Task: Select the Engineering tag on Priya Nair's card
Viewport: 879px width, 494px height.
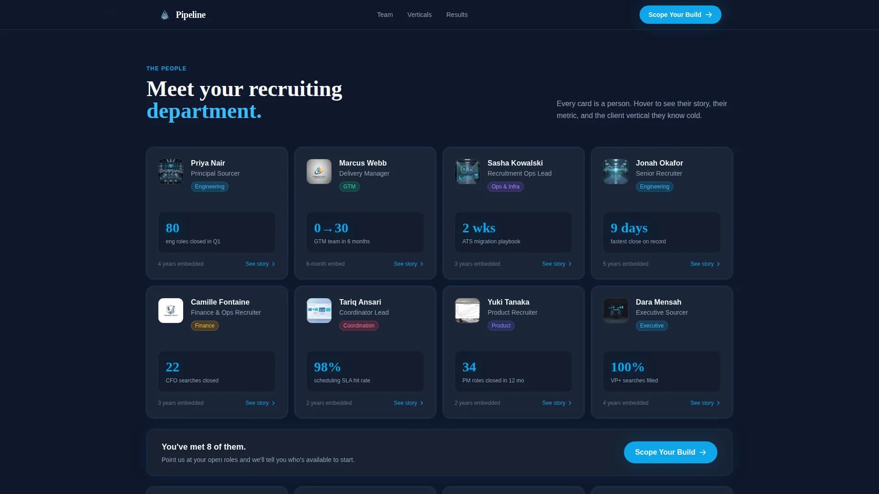Action: tap(209, 186)
